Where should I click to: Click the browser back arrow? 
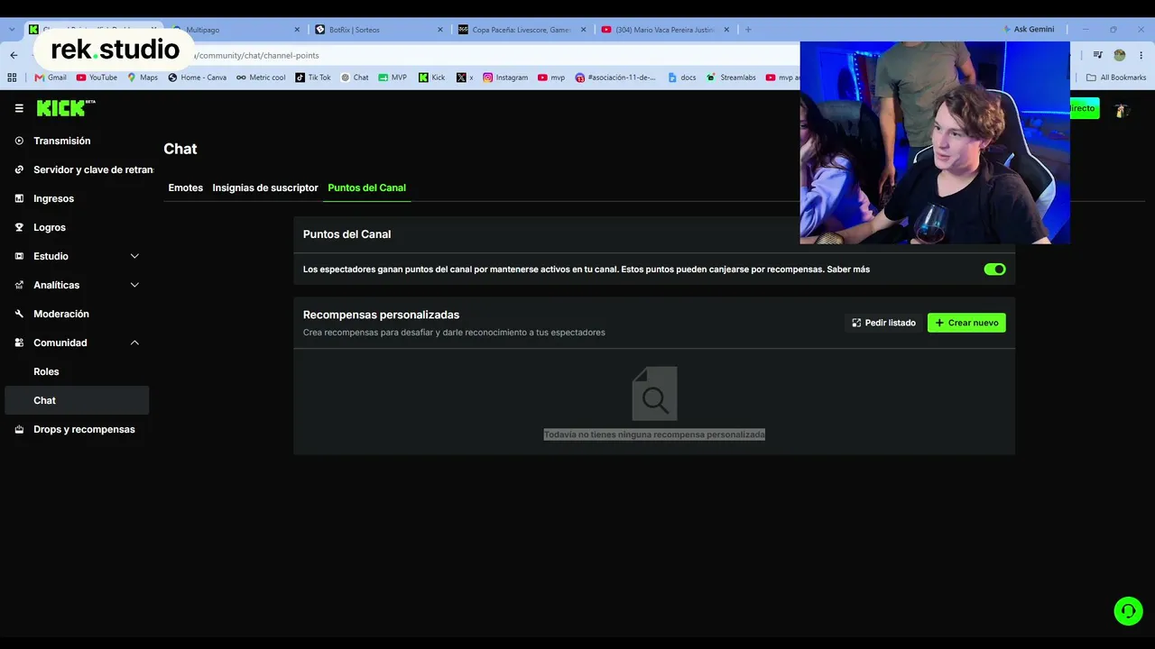pyautogui.click(x=14, y=55)
